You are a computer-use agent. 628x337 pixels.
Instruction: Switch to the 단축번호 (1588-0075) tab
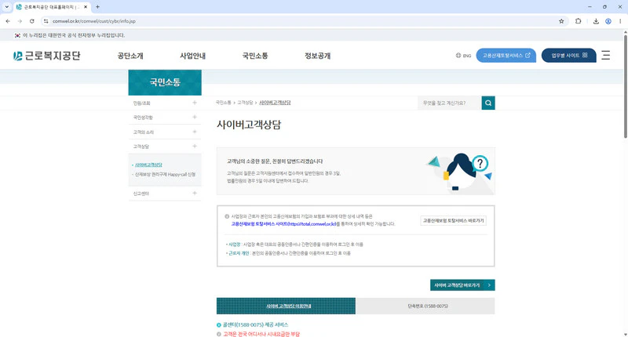[x=425, y=306]
